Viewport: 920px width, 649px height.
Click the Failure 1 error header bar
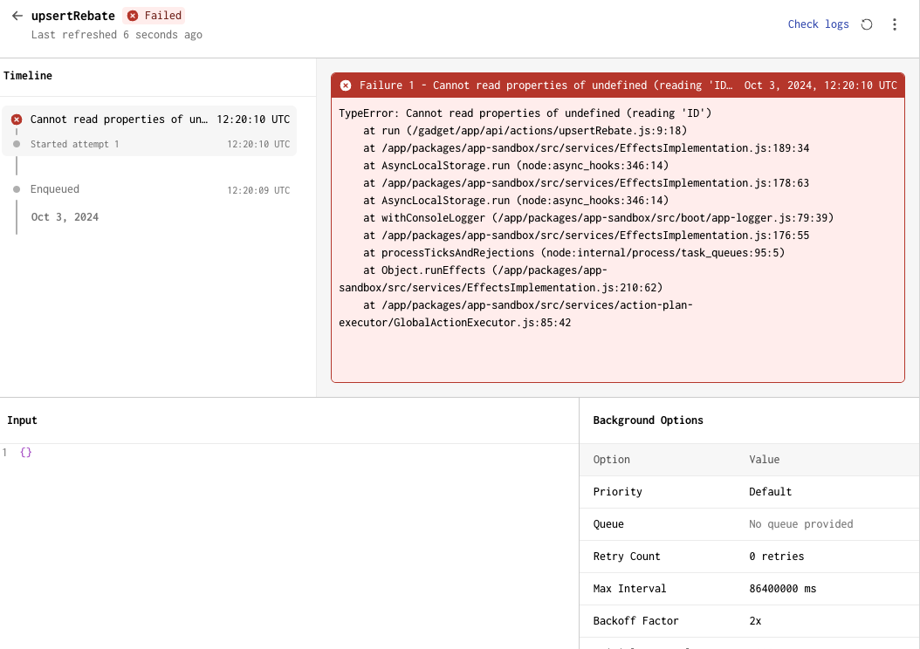[x=617, y=85]
